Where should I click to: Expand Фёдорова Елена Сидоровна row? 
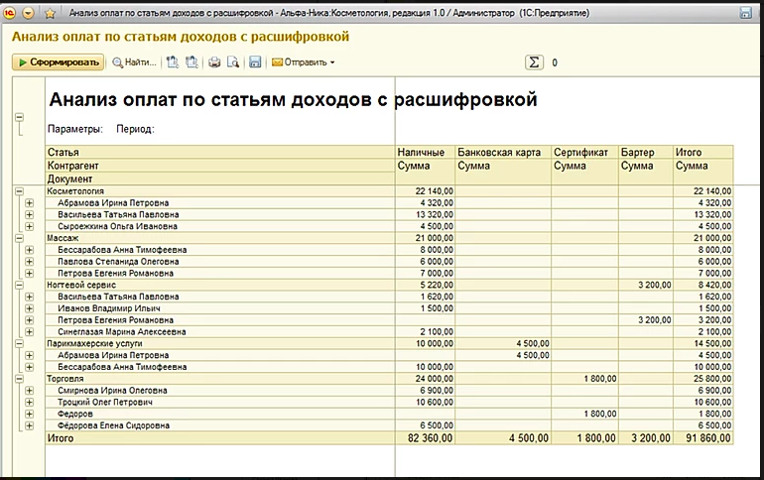(x=29, y=425)
